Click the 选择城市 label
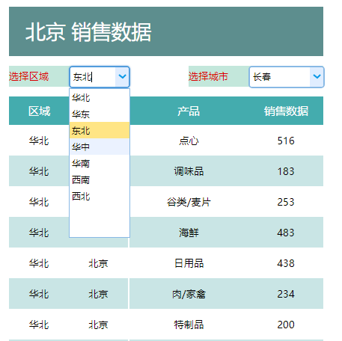342x341 pixels. (208, 76)
